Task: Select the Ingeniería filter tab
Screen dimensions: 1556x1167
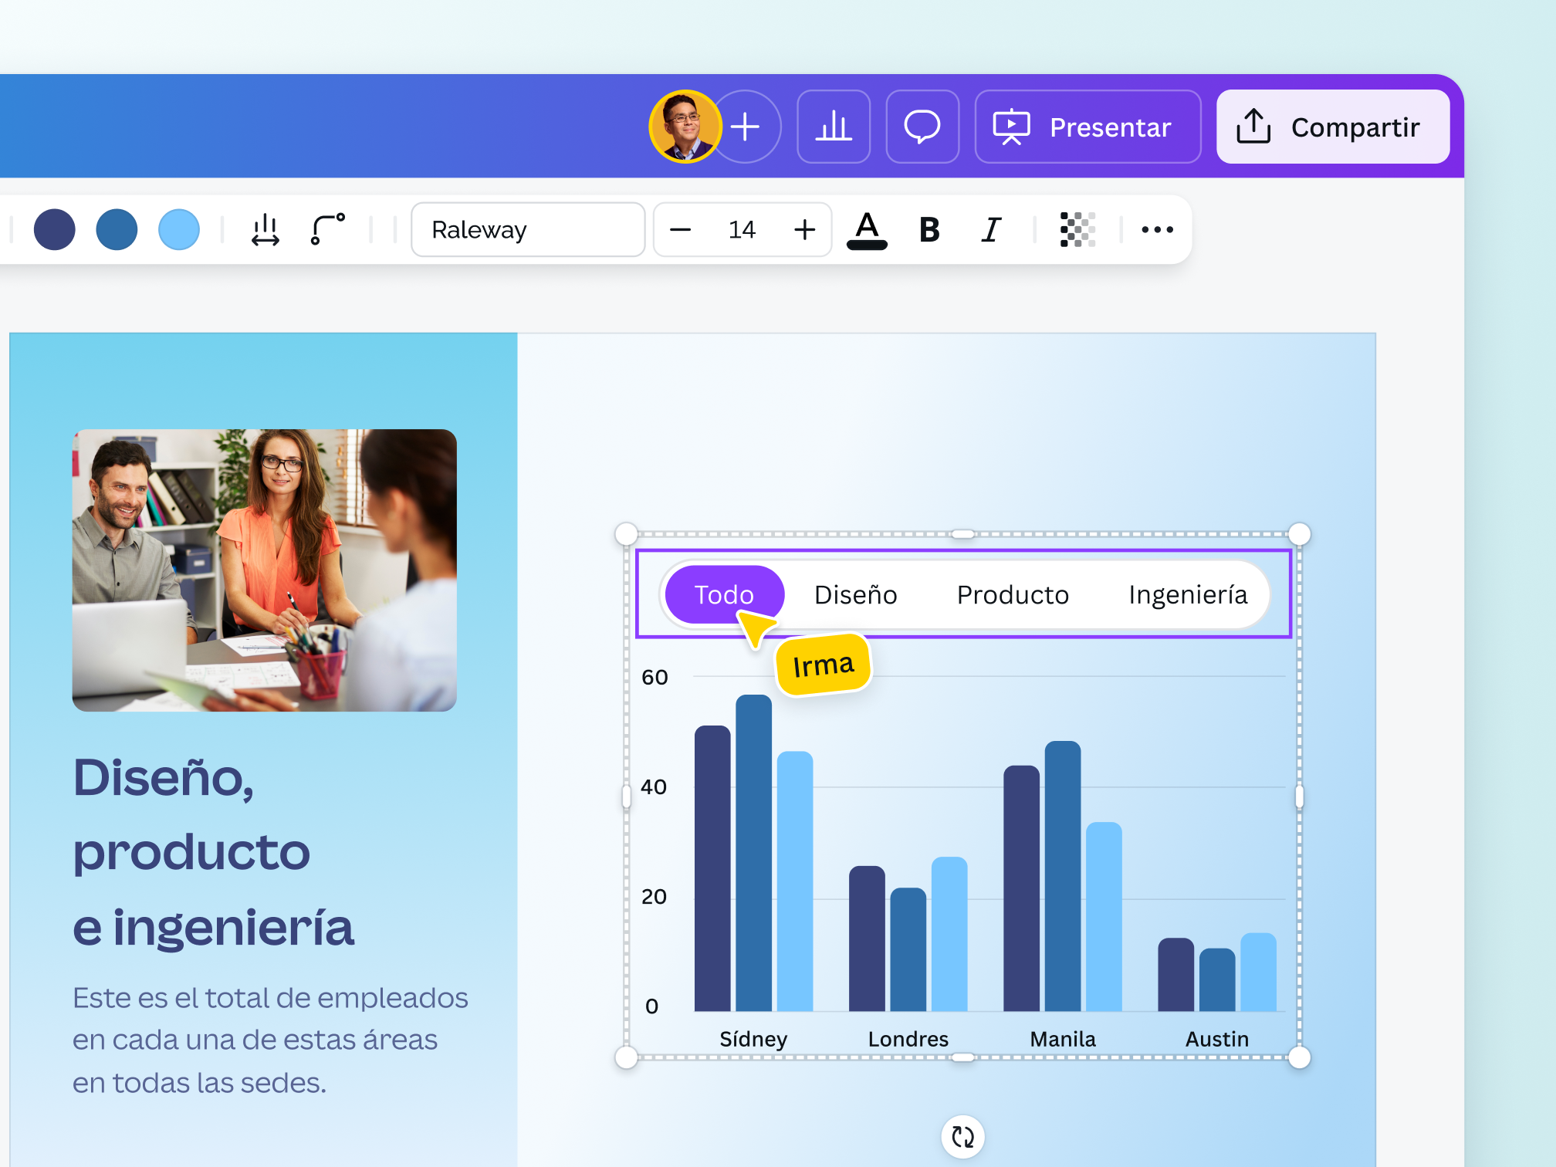Action: pos(1188,594)
